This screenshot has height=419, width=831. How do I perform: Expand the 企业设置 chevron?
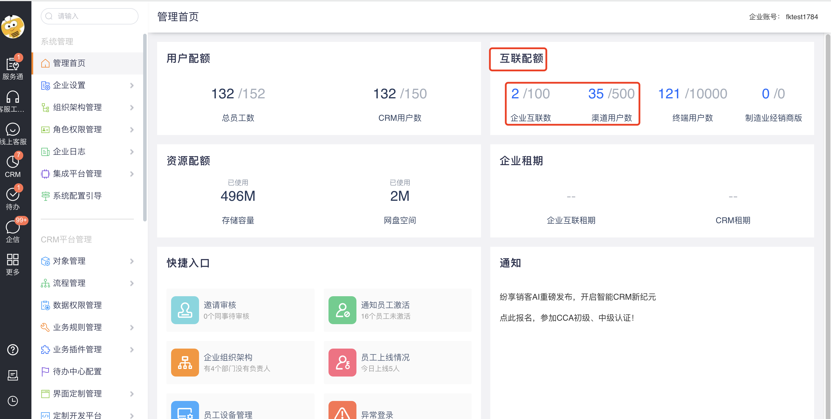pyautogui.click(x=132, y=86)
